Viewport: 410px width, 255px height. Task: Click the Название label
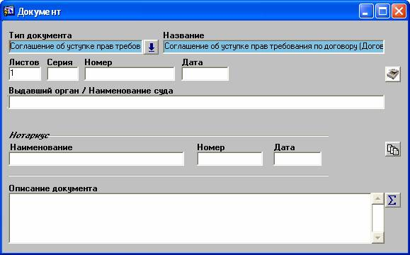click(x=183, y=35)
